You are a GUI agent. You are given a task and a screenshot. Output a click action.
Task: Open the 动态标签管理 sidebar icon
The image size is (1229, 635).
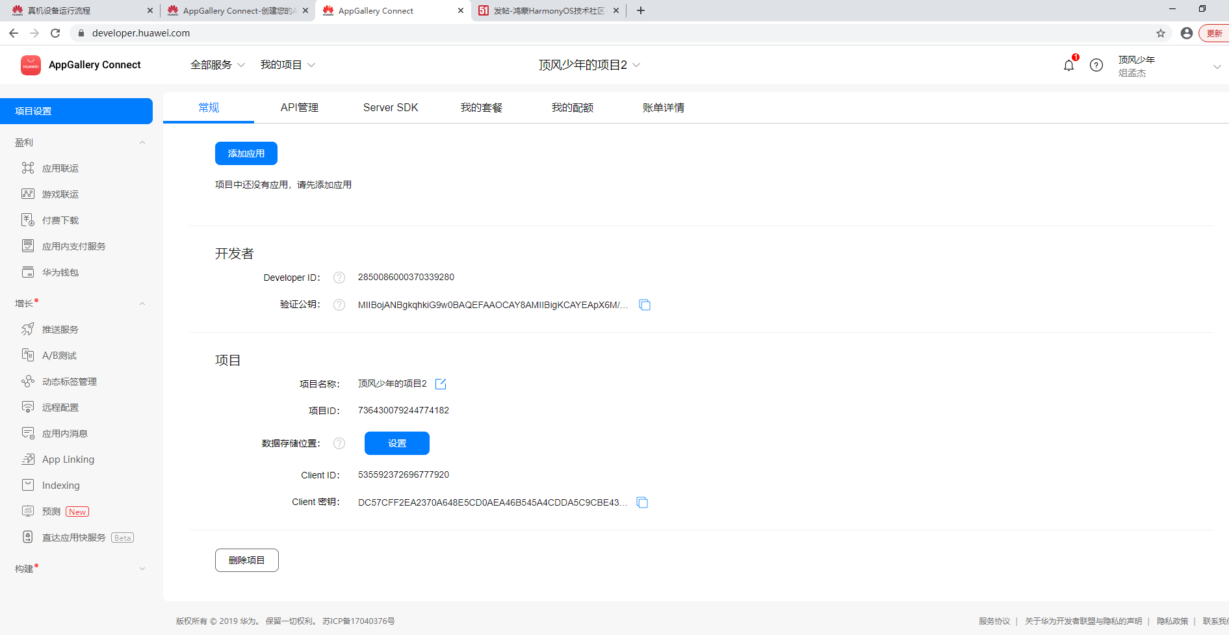pyautogui.click(x=28, y=381)
